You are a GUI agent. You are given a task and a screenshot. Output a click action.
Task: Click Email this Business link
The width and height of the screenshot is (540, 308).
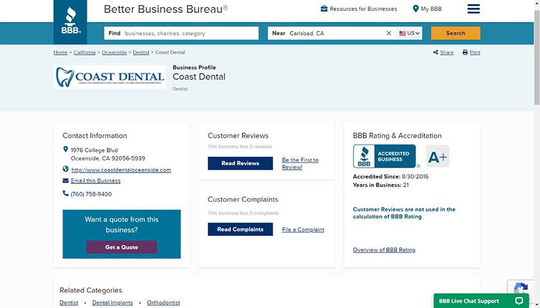(96, 181)
